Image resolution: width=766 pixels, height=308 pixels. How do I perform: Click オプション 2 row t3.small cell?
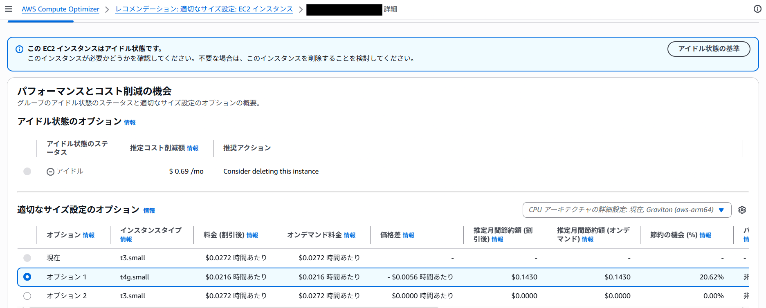coord(133,296)
